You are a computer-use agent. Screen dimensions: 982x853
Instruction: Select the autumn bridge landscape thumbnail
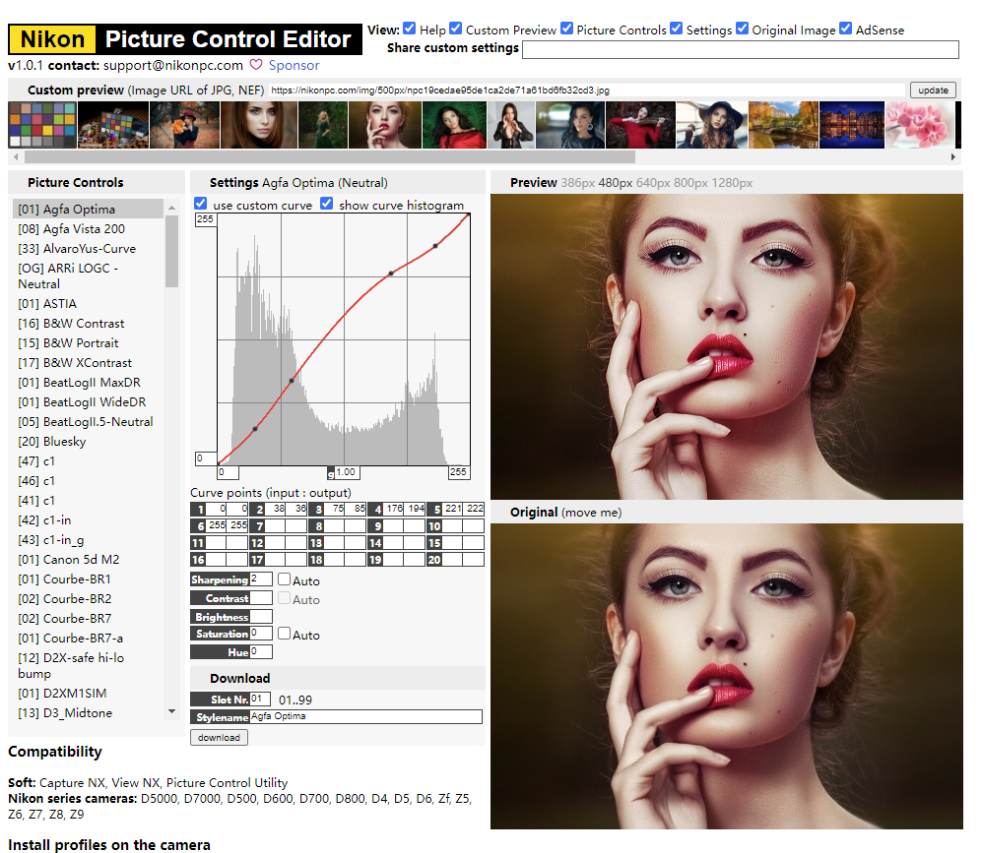coord(783,125)
